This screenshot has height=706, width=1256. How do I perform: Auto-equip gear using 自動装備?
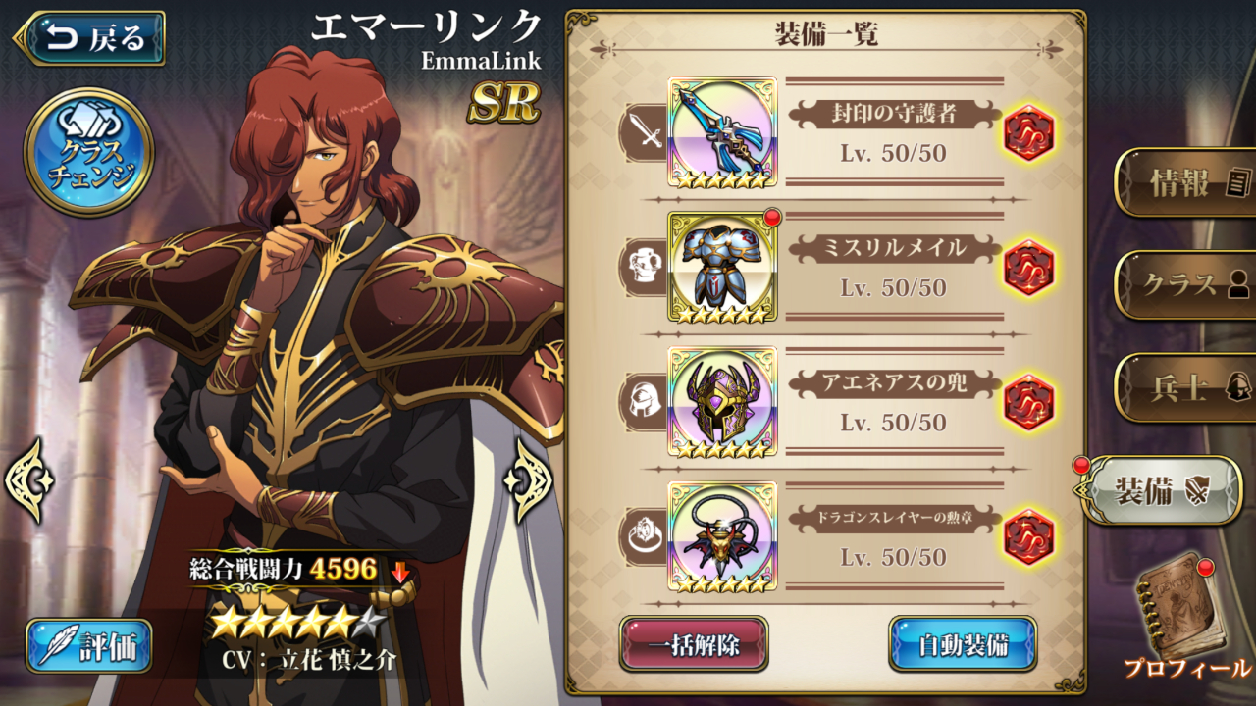[963, 644]
